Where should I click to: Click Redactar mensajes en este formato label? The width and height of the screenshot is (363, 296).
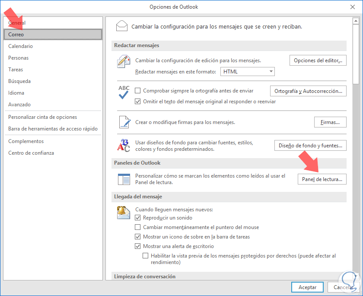click(175, 72)
